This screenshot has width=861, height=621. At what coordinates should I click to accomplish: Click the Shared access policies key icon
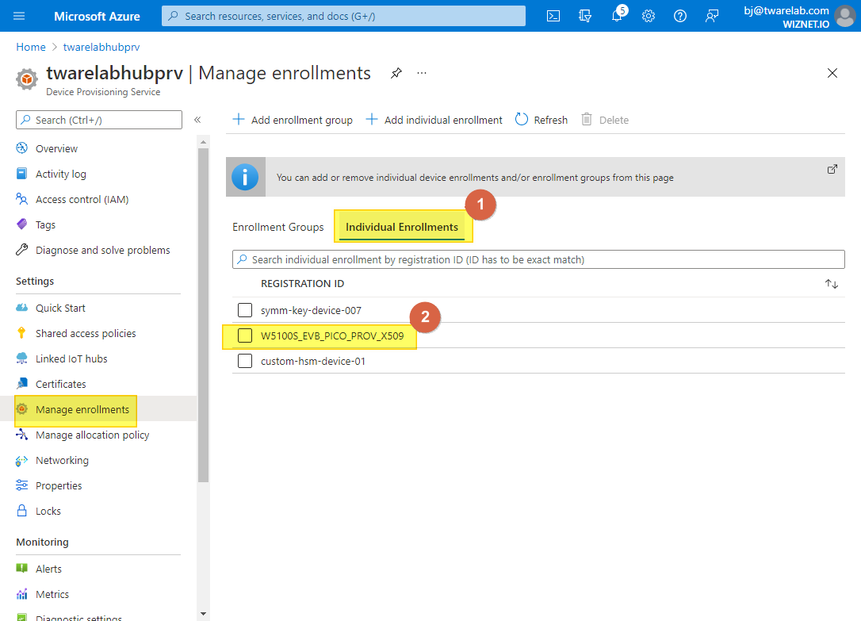tap(22, 333)
